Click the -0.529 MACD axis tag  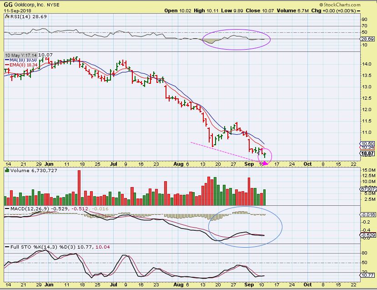tap(367, 235)
